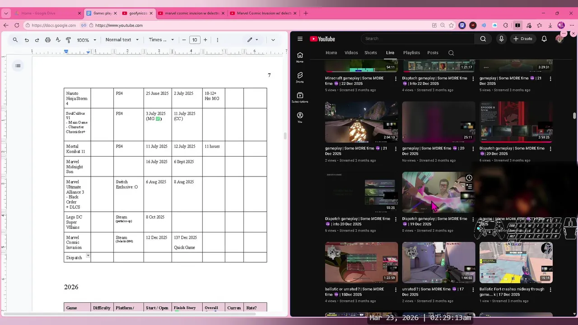Toggle split screen browser icon
The image size is (578, 325).
coord(517,25)
